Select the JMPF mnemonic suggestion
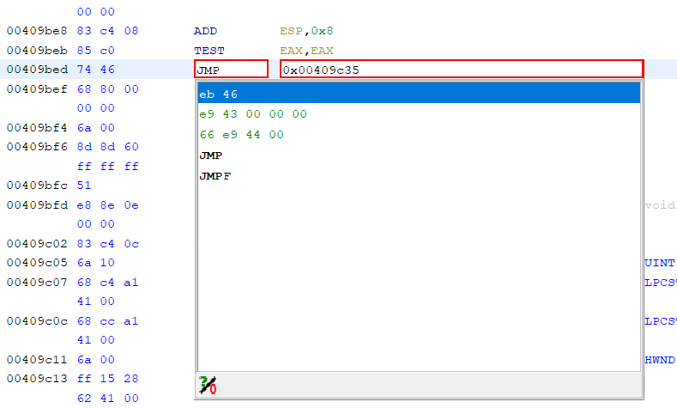The width and height of the screenshot is (677, 408). coord(215,176)
